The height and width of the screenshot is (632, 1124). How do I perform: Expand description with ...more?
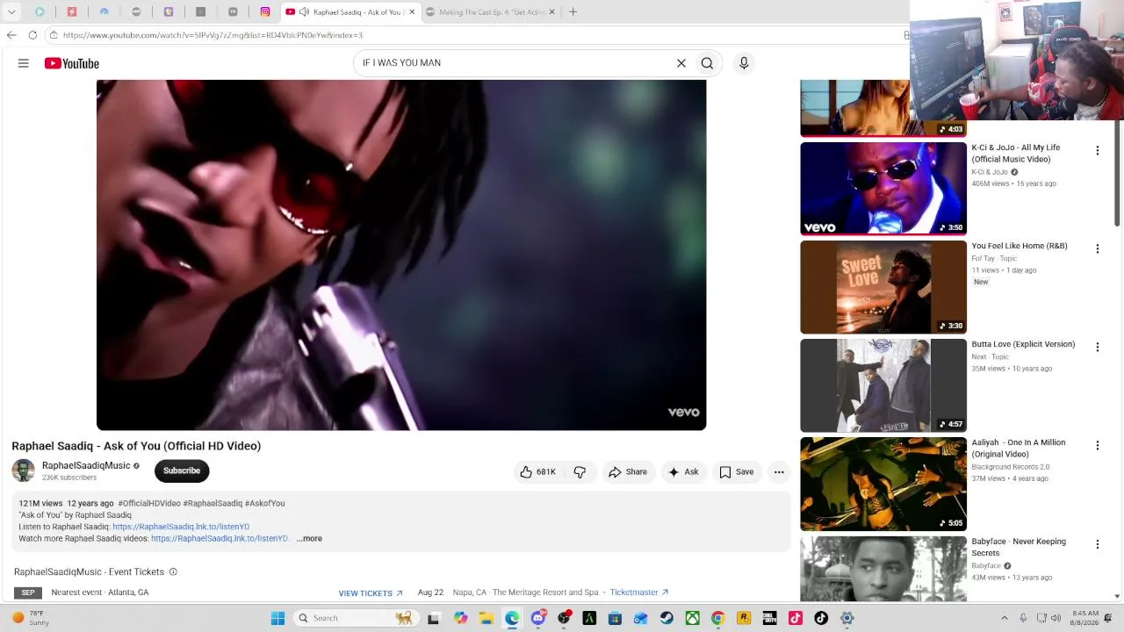click(310, 539)
